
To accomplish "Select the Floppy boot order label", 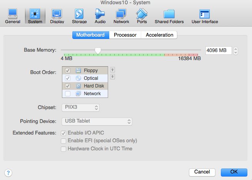I will (x=91, y=71).
